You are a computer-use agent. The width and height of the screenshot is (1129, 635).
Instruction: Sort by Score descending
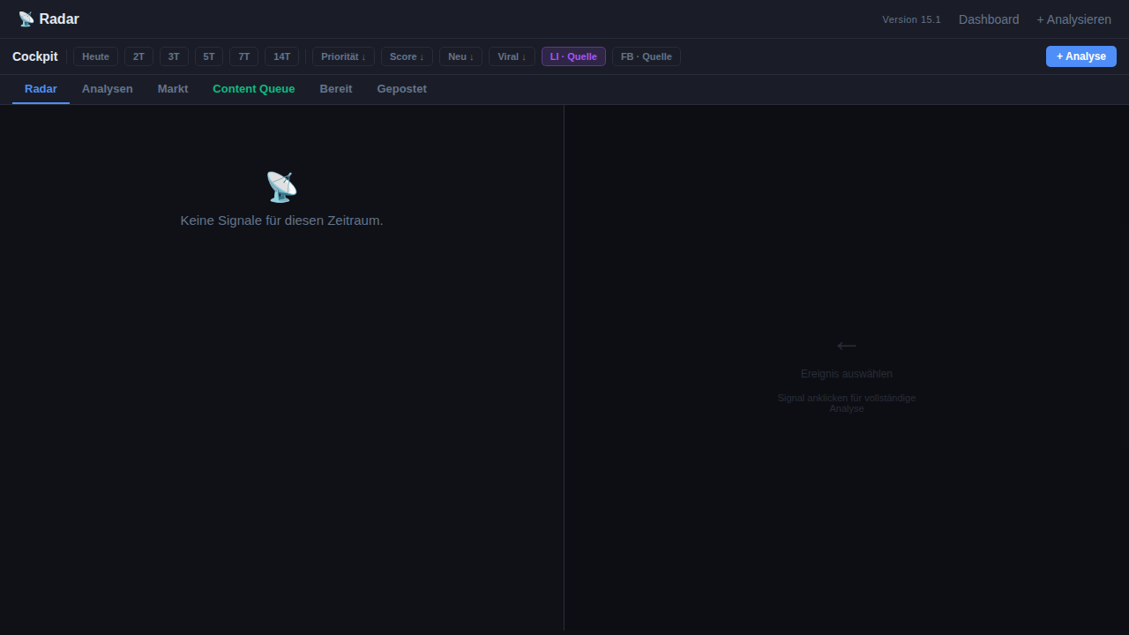pyautogui.click(x=407, y=56)
